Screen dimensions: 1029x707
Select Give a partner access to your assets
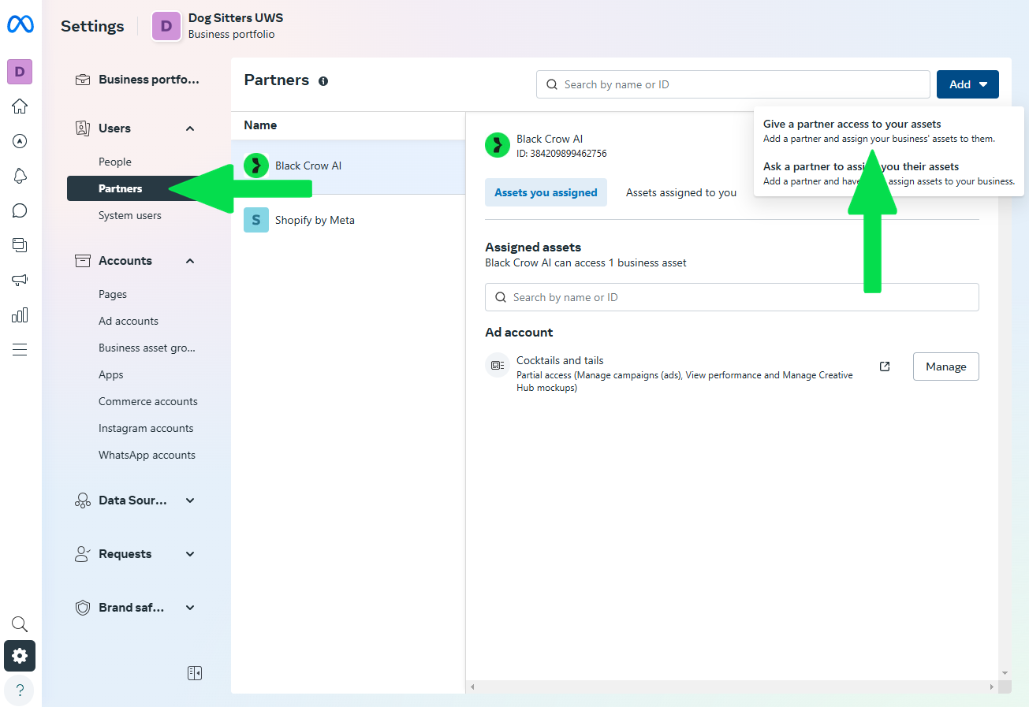coord(852,125)
